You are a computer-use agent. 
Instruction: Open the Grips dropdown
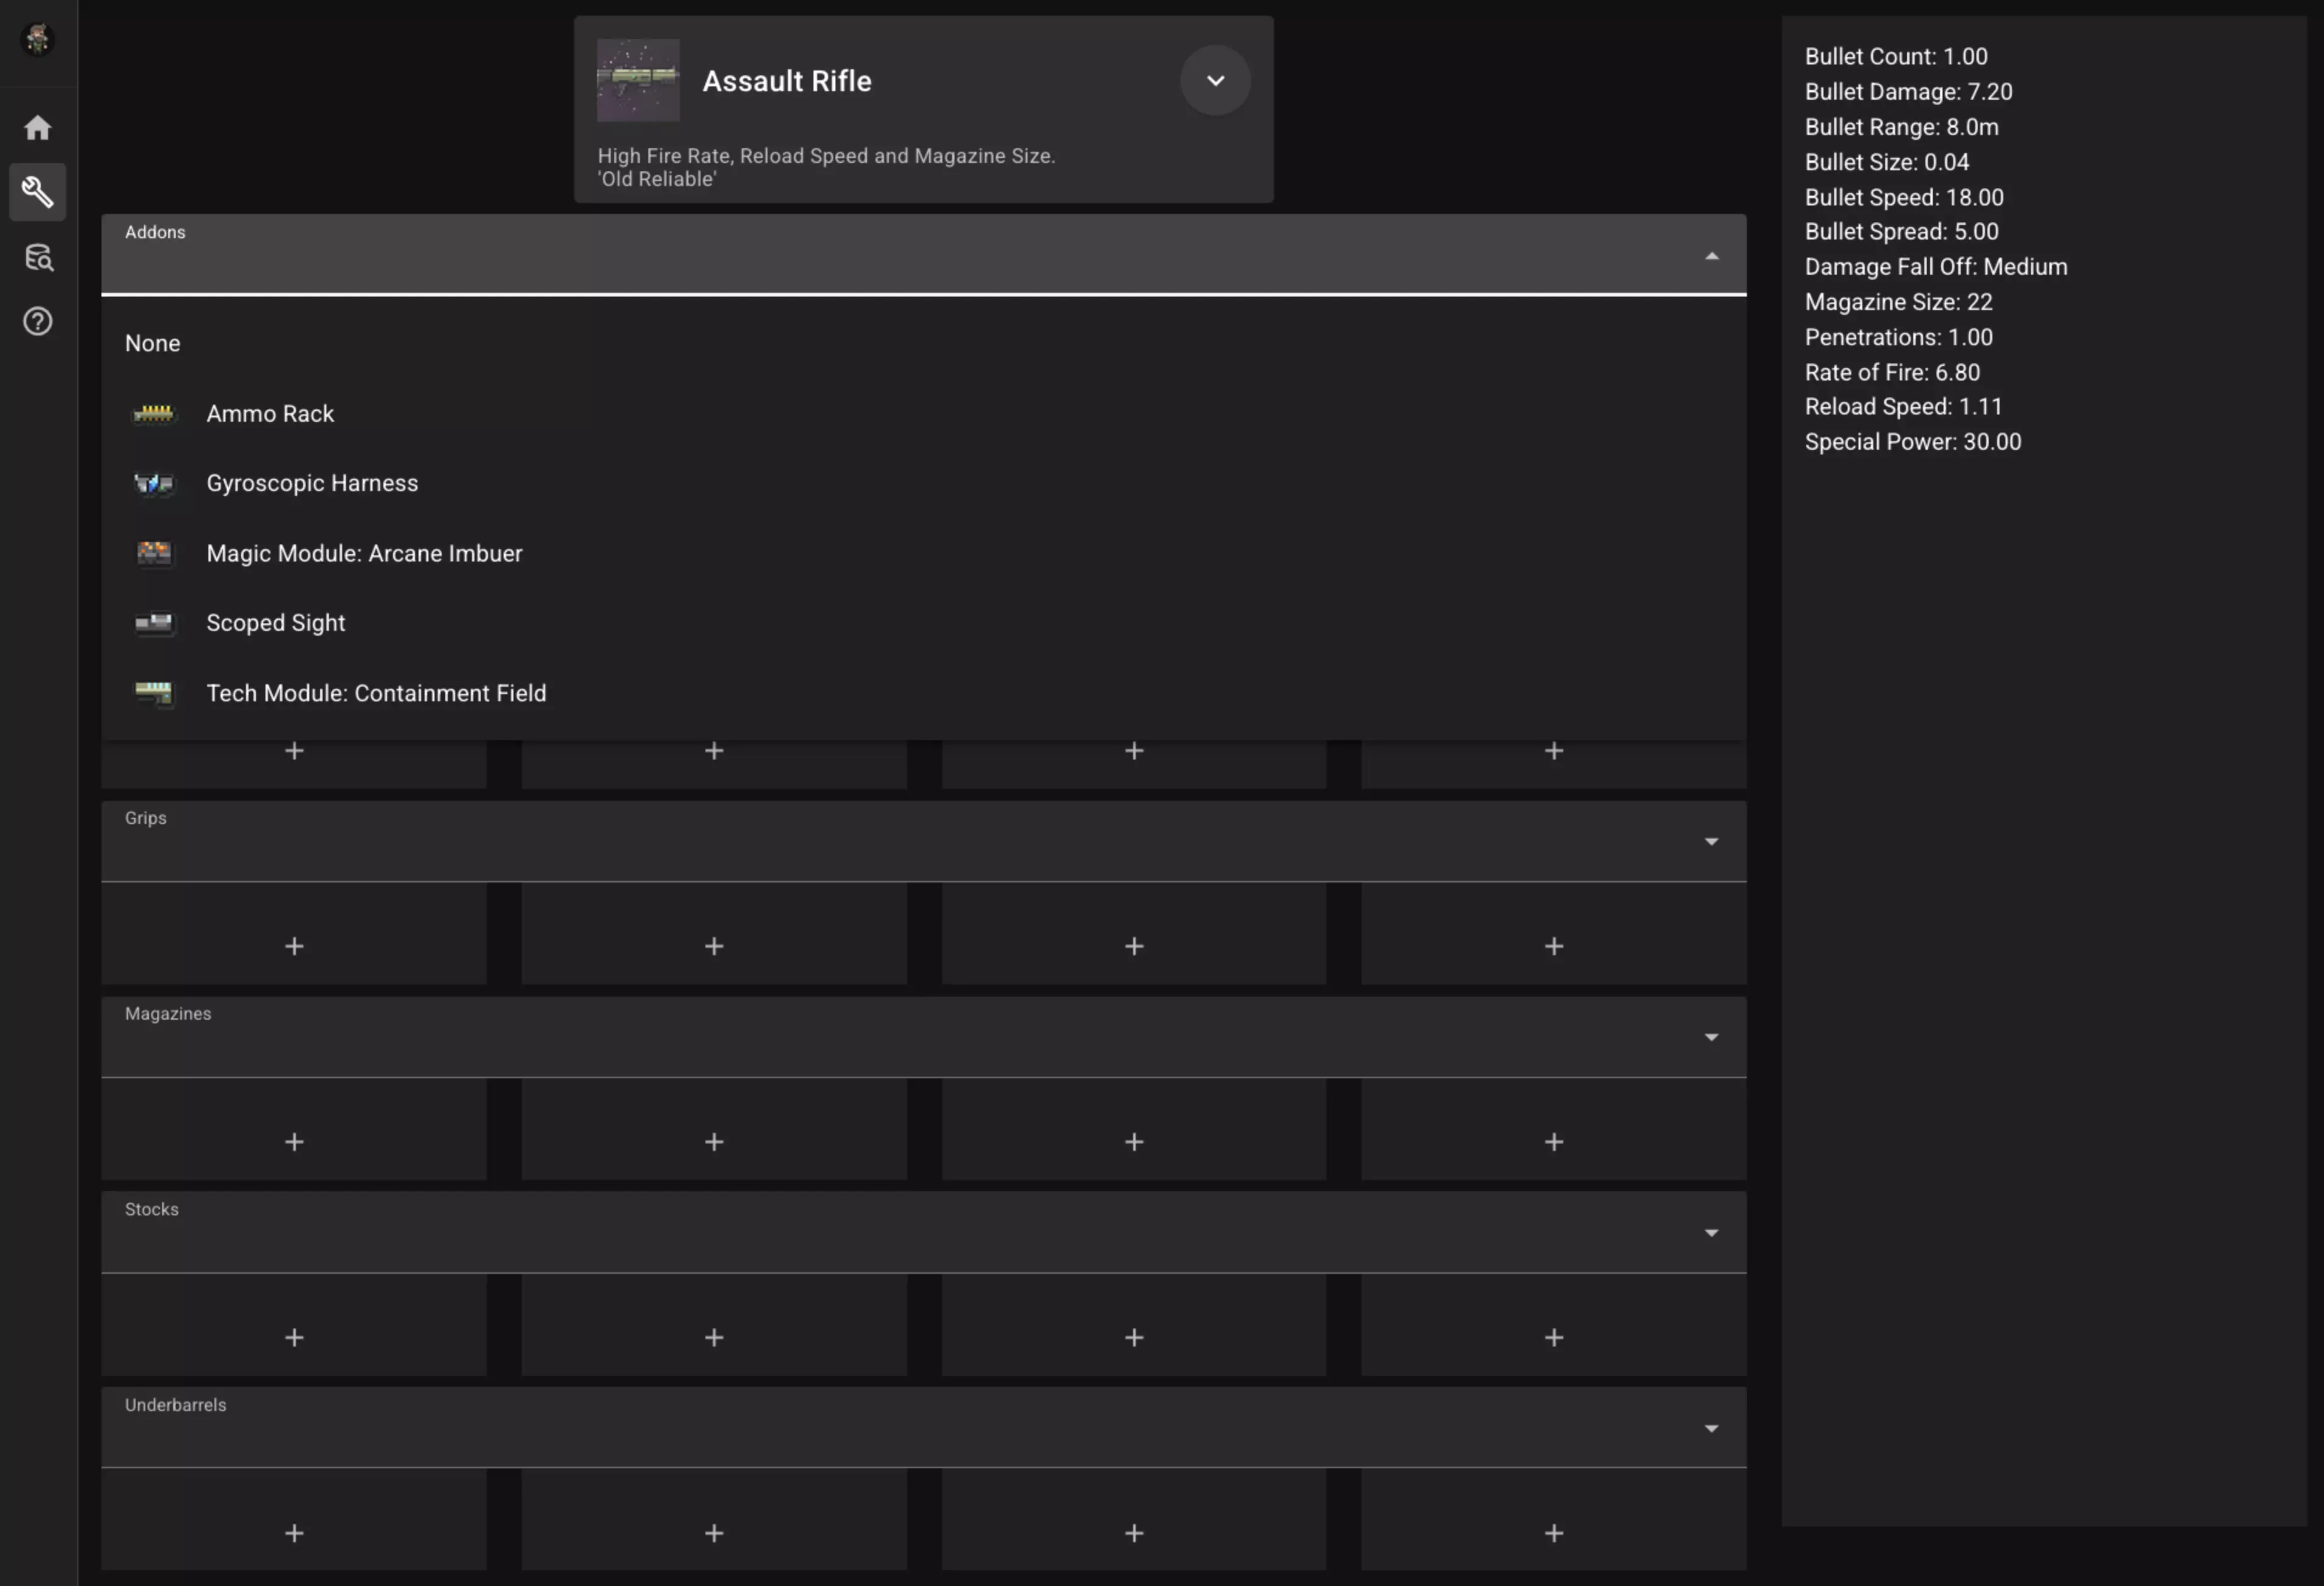[x=1711, y=842]
